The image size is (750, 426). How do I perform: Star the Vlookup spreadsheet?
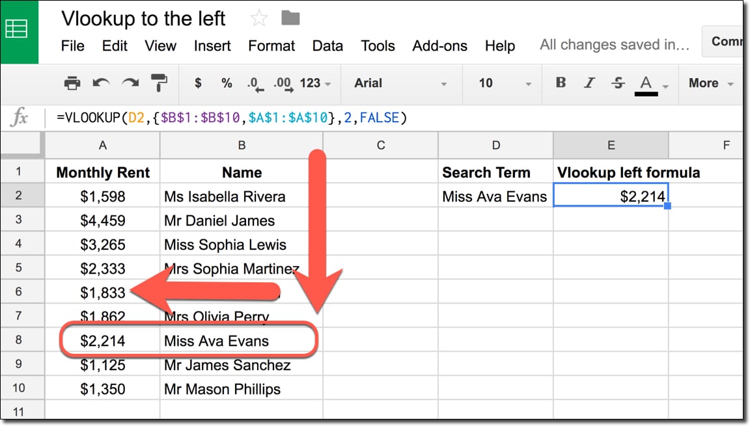[x=258, y=18]
